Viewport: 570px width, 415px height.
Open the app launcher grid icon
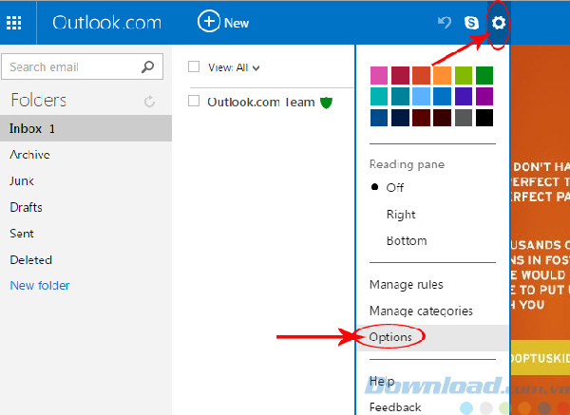[14, 23]
